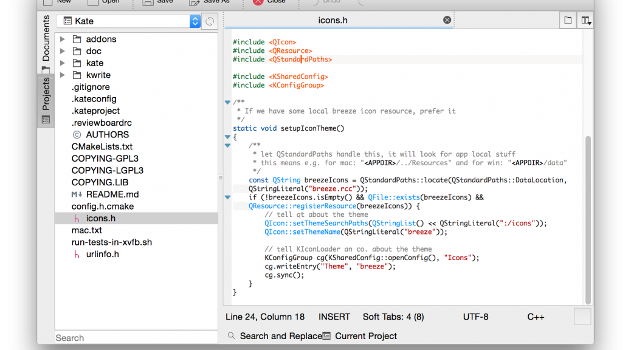Toggle the INSERT mode indicator in status bar
631x350 pixels.
tap(334, 317)
